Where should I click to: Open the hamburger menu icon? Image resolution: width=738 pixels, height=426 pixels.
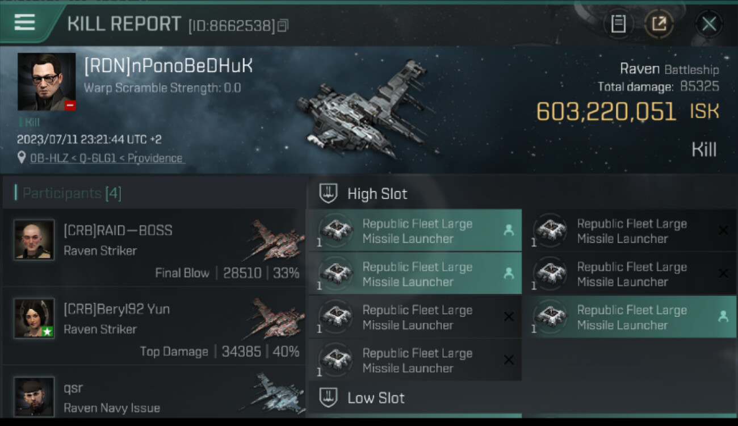click(24, 22)
